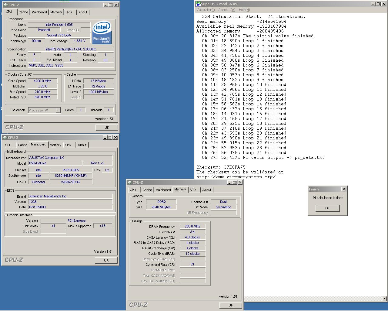Open the About menu in Super PI
Screen dimensions: 388x311
tap(227, 10)
